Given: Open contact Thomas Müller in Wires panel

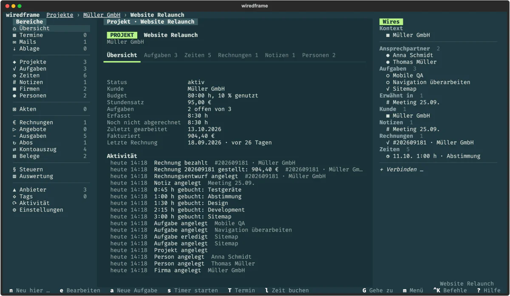Looking at the screenshot, I should pyautogui.click(x=411, y=62).
